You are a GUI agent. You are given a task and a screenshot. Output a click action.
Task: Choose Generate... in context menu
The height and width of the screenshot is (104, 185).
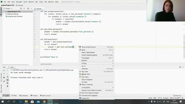pos(97,69)
